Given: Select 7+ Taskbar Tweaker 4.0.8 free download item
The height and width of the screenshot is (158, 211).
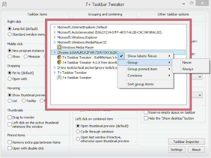Looking at the screenshot, I should tap(90, 63).
